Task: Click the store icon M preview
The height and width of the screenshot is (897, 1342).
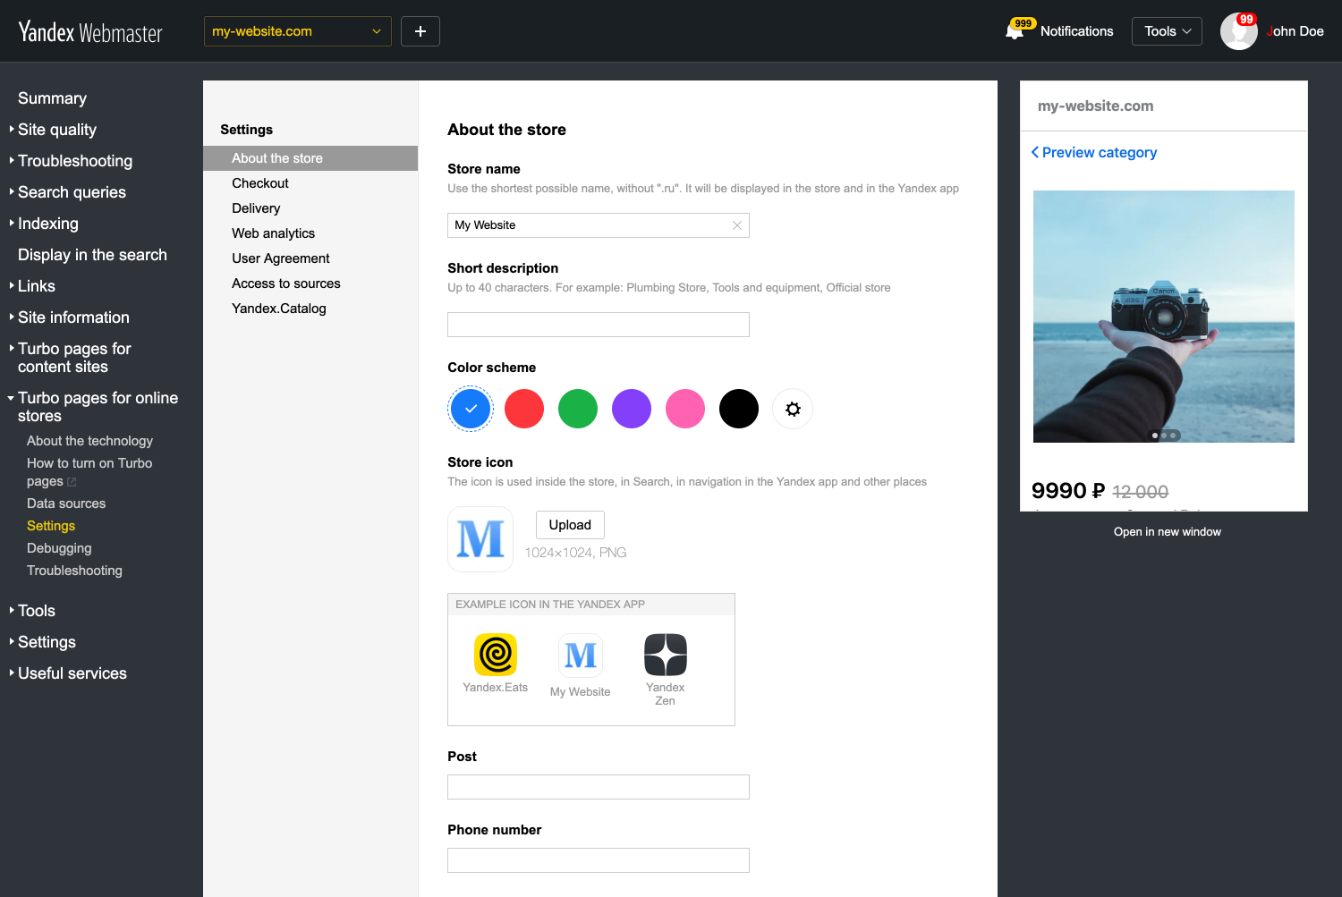Action: 480,539
